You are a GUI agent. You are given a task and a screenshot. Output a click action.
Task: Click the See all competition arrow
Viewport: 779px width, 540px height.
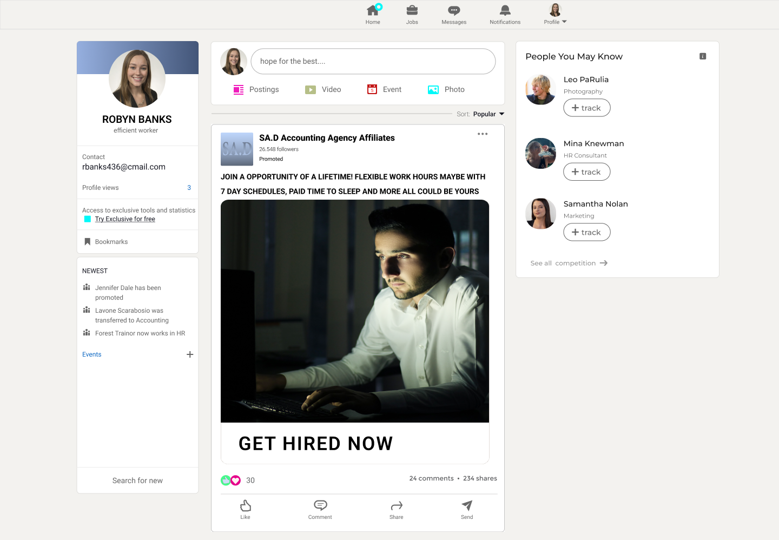click(604, 263)
